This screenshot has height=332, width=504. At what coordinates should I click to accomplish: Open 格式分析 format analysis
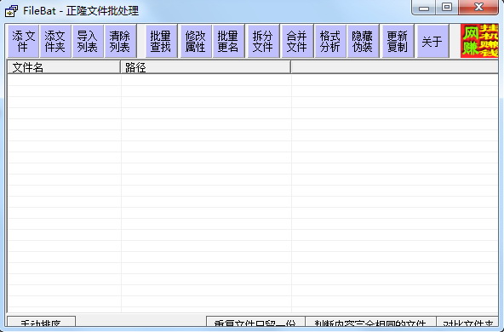click(x=330, y=41)
